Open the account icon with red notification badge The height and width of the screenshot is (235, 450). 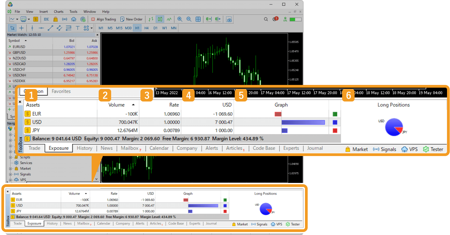(275, 19)
